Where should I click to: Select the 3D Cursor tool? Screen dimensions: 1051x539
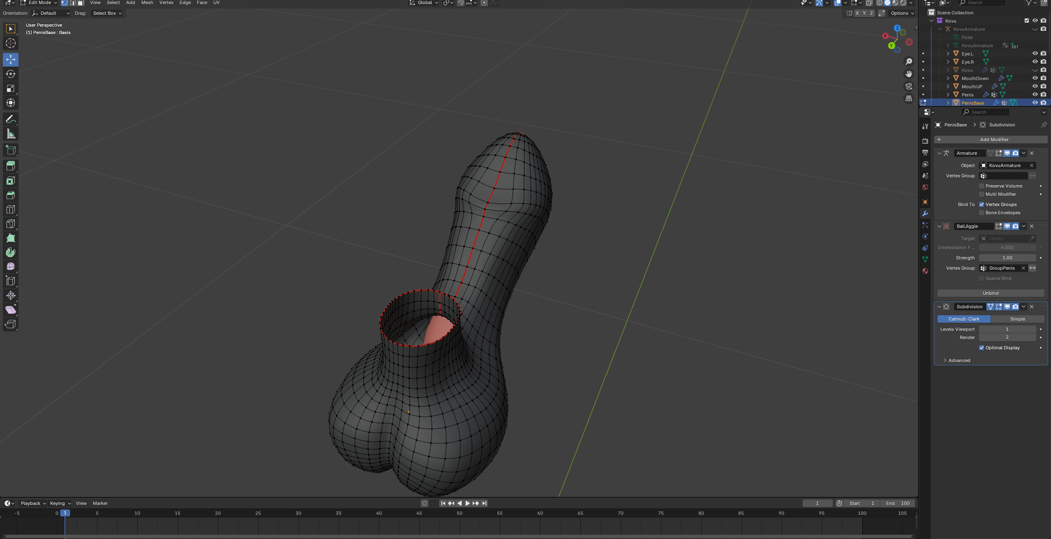[11, 43]
